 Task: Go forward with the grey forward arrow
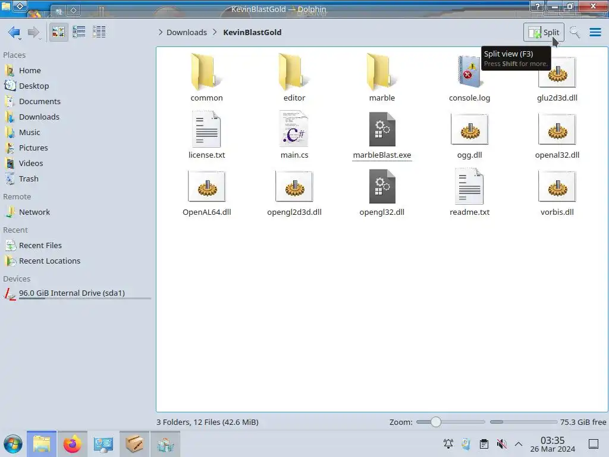pos(34,32)
